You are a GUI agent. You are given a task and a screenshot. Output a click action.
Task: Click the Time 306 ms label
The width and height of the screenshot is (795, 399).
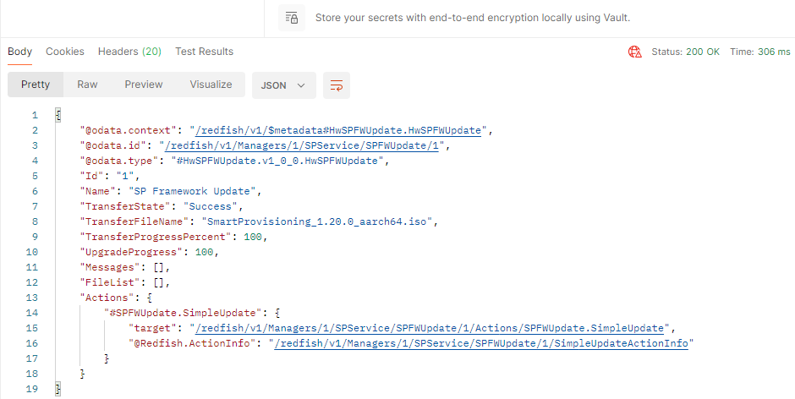point(760,52)
